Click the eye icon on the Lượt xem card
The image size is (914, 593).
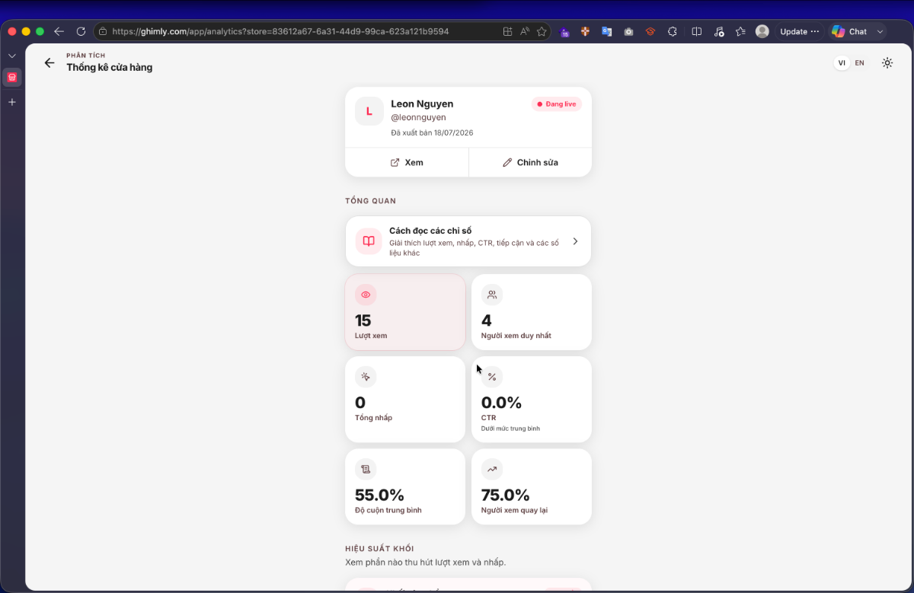click(x=366, y=295)
